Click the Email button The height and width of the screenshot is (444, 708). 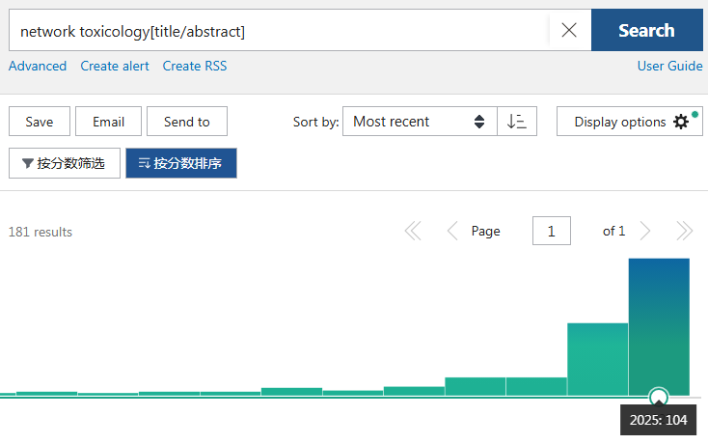click(x=108, y=122)
